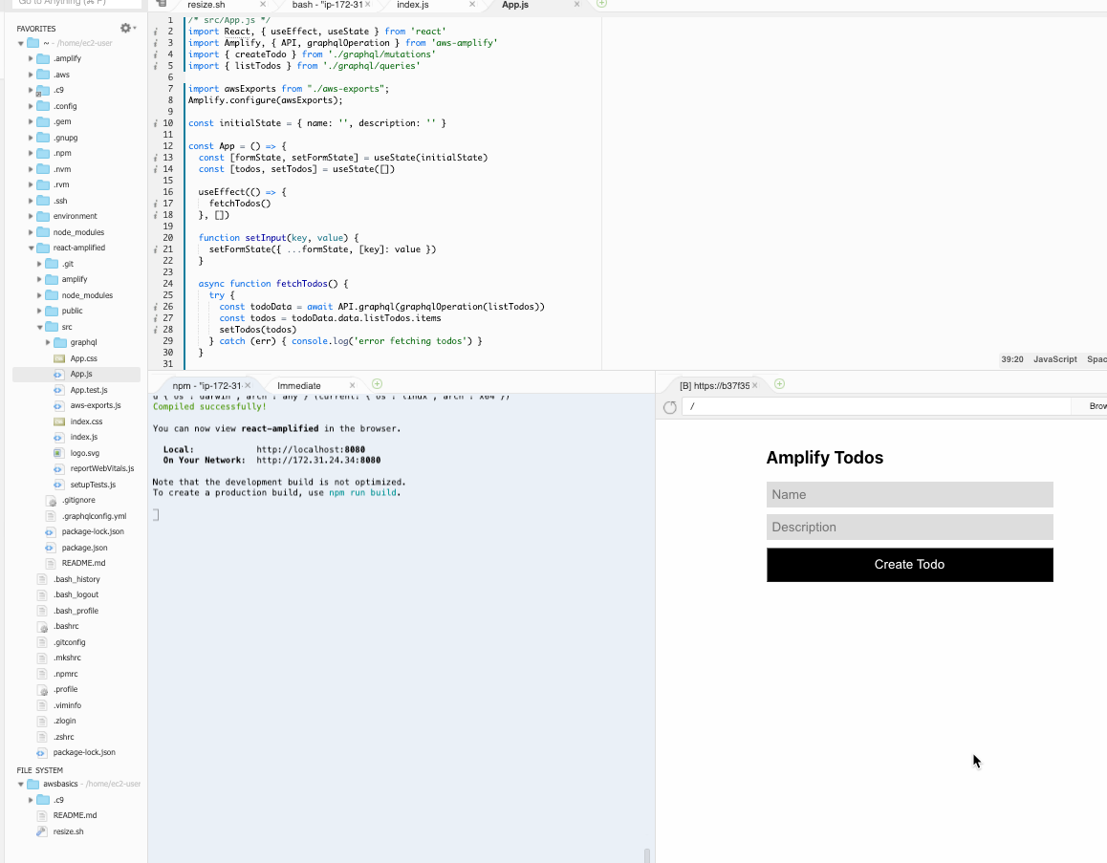Open App.css in file tree
The height and width of the screenshot is (863, 1107).
click(x=83, y=358)
